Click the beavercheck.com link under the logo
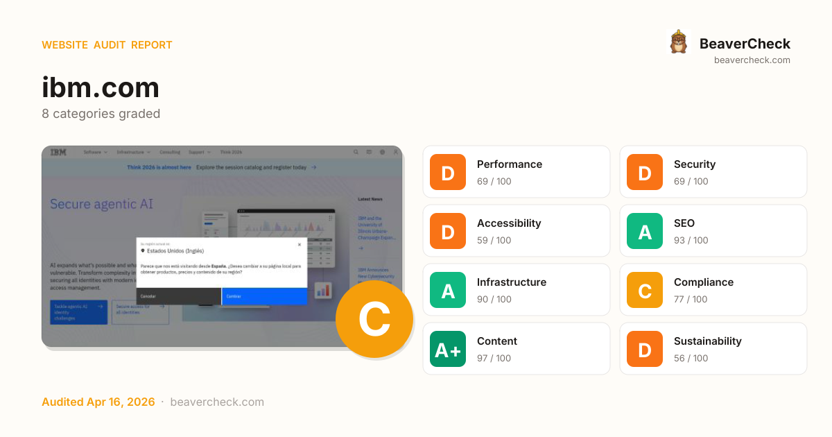The height and width of the screenshot is (437, 832). [752, 60]
